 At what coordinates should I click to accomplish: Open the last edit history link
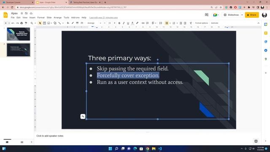[x=103, y=18]
